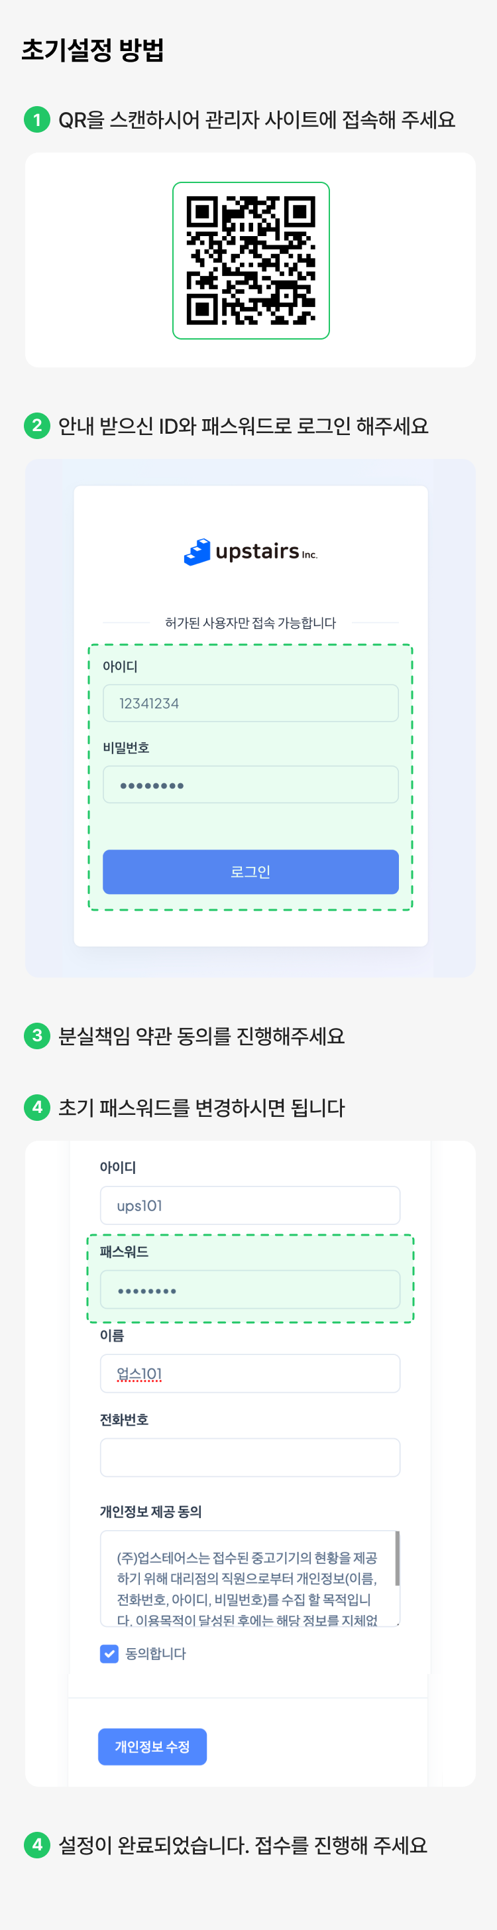Click the 이름 field containing 업스101

(250, 1374)
